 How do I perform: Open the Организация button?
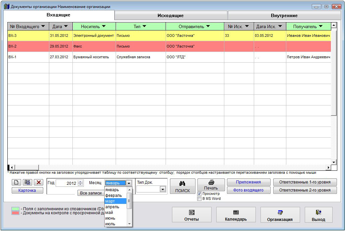coord(280,215)
